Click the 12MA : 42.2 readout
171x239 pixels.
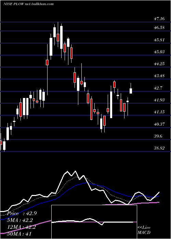(x=22, y=227)
